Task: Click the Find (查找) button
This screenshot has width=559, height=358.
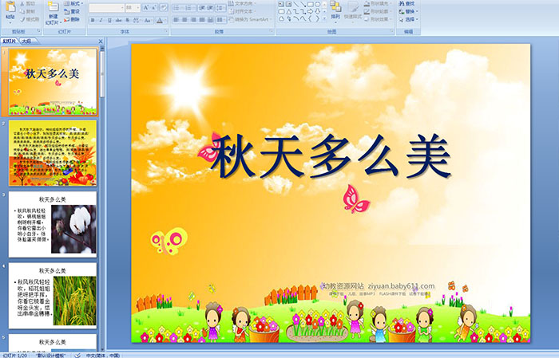Action: coord(406,3)
